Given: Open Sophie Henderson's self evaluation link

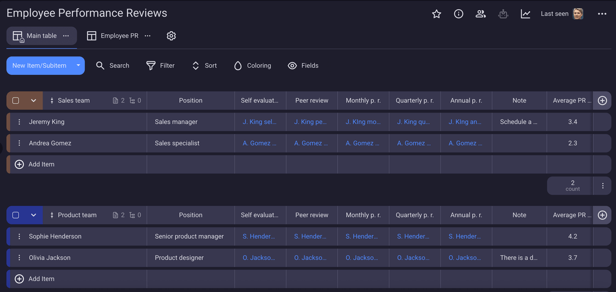Looking at the screenshot, I should (x=259, y=237).
